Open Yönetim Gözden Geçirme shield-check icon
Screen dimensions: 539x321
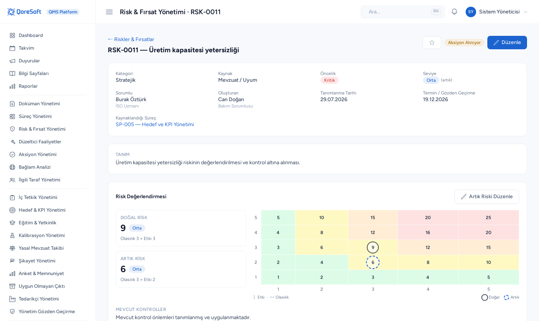12,312
